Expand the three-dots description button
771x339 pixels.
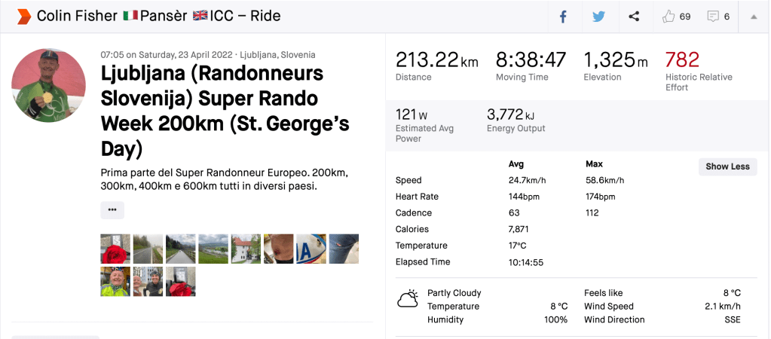[112, 210]
